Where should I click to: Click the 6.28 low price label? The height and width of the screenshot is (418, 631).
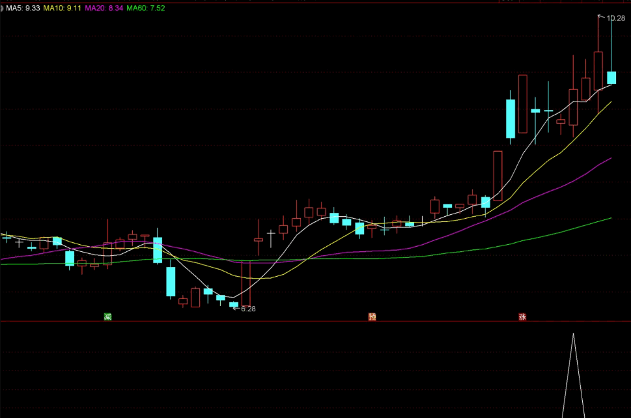point(248,309)
